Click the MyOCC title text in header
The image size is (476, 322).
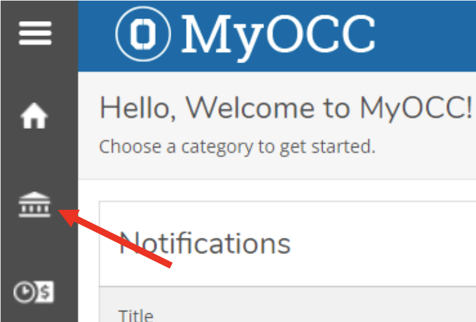[278, 35]
